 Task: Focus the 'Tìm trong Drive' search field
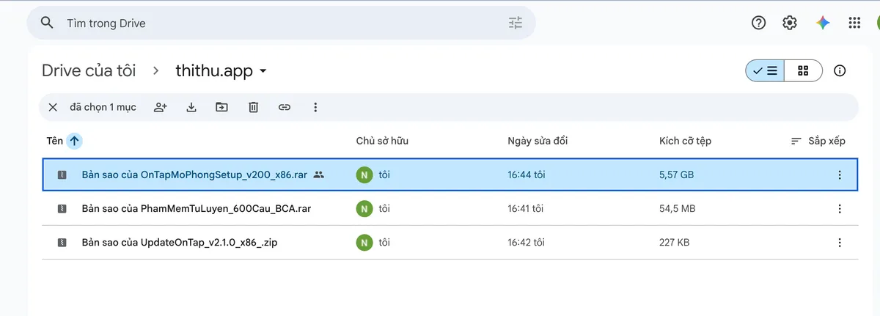(281, 23)
